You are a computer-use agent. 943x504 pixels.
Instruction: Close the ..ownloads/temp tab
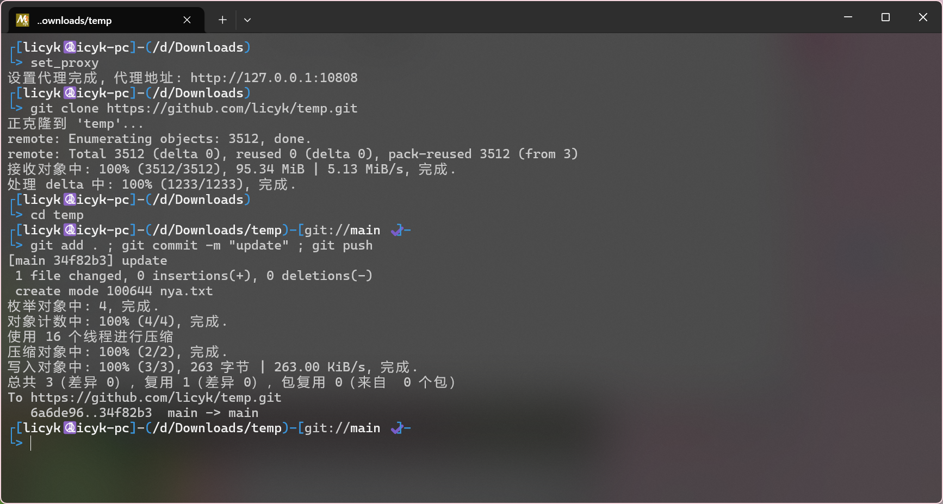coord(187,20)
